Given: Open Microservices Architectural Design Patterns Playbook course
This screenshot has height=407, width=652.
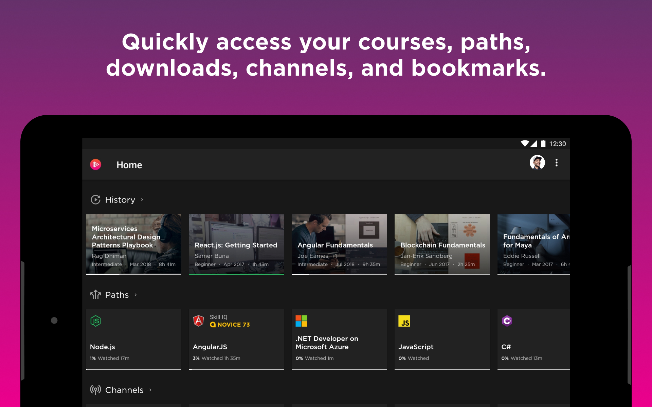Looking at the screenshot, I should coord(133,244).
